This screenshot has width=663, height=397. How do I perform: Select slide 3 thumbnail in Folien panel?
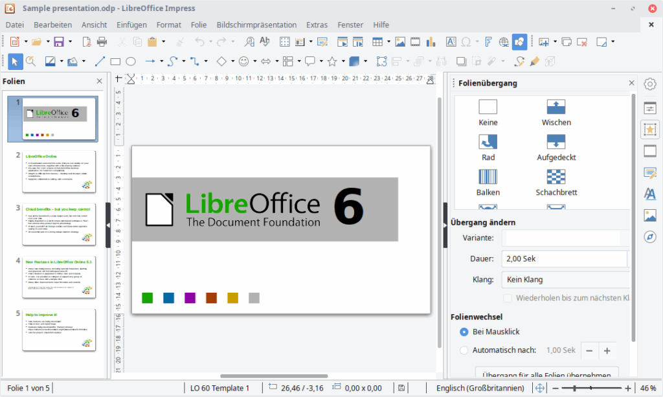click(59, 225)
